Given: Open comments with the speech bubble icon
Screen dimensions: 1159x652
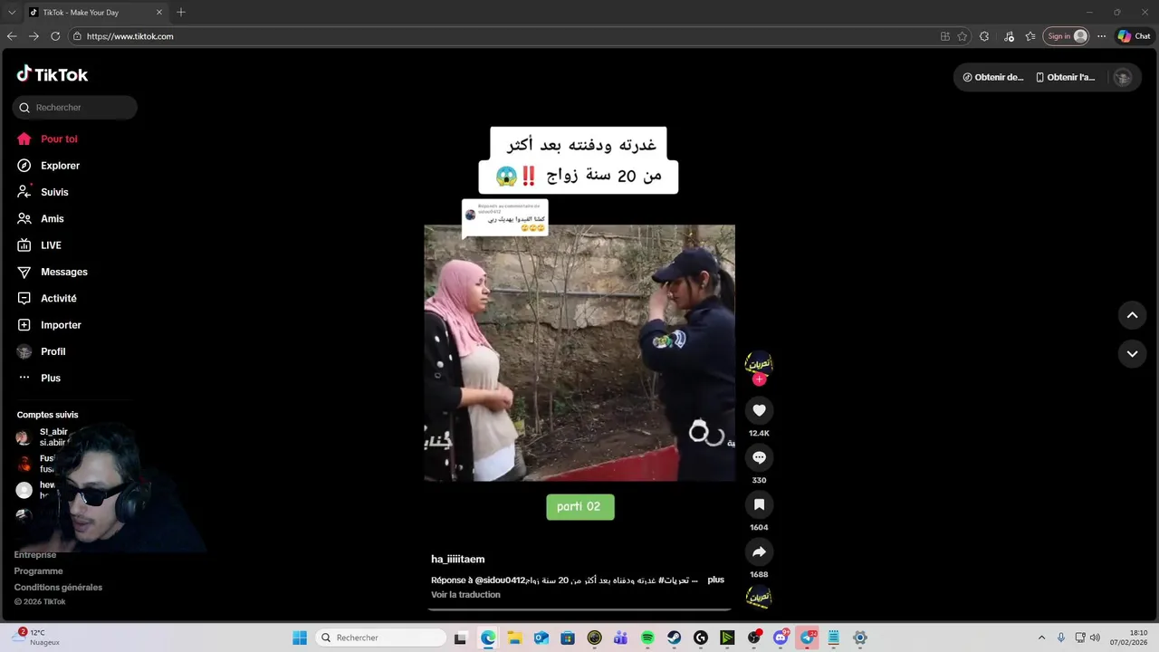Looking at the screenshot, I should [759, 457].
